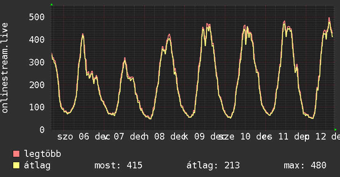Image resolution: width=340 pixels, height=177 pixels.
Task: Click the '11' x-axis date label
Action: tap(283, 137)
